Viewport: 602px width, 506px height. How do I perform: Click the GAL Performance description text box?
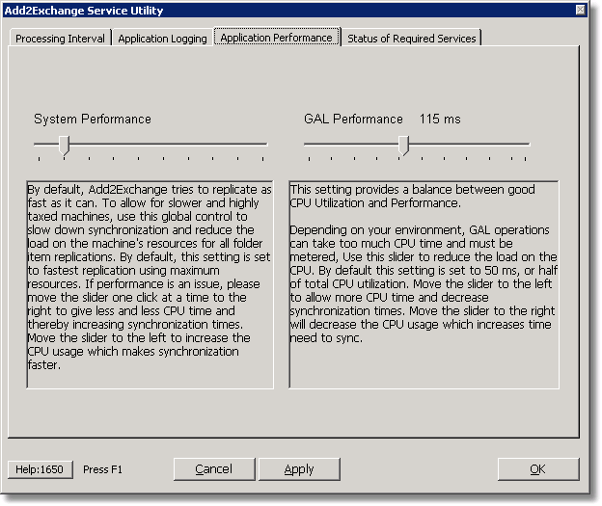pyautogui.click(x=423, y=284)
